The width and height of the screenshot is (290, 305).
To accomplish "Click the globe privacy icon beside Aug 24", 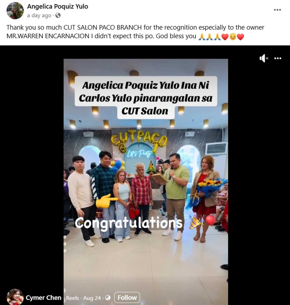I will 108,298.
